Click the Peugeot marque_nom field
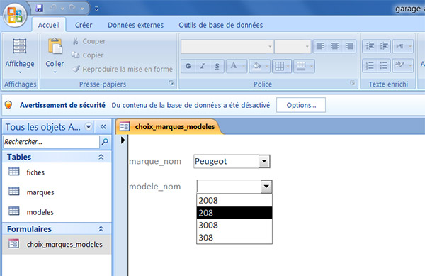 point(226,162)
